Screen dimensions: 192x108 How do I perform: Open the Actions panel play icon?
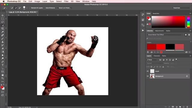143,30
